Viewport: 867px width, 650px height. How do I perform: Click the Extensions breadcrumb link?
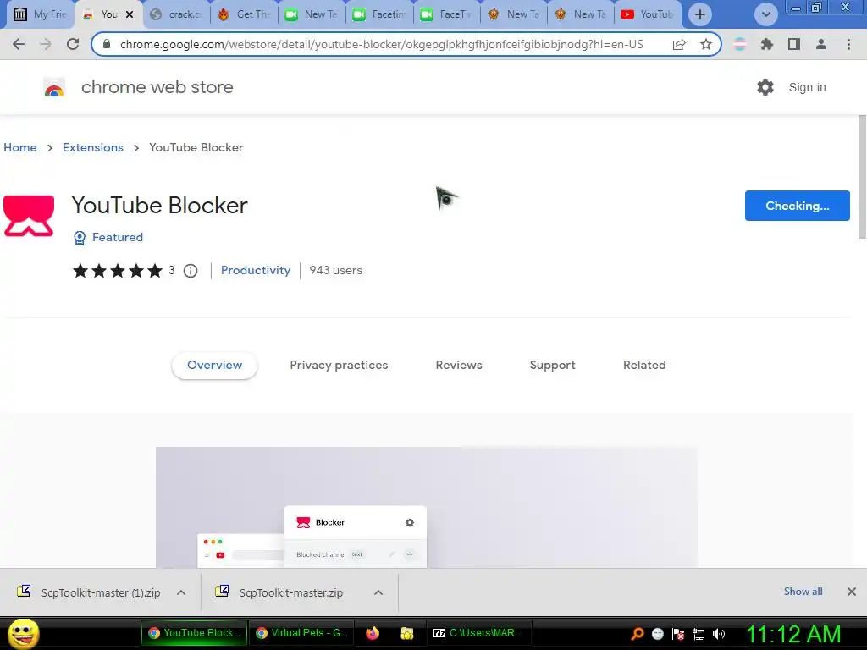coord(93,147)
